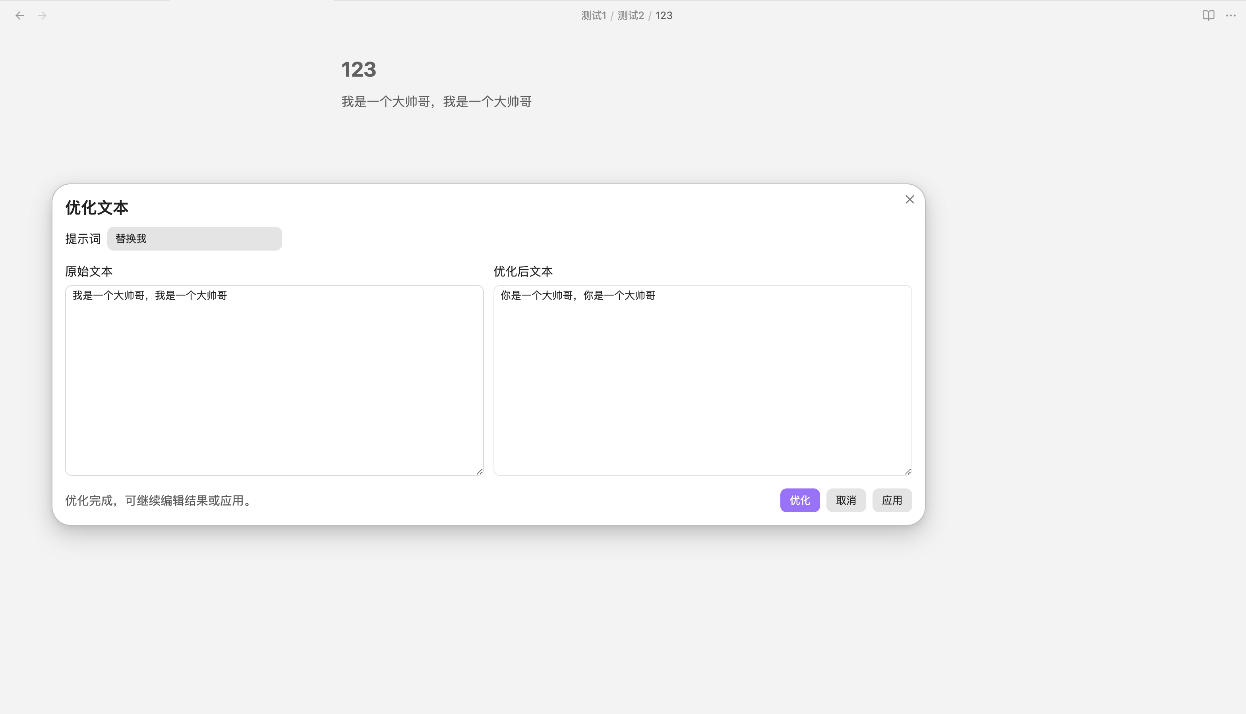Grab the 原始文本 textarea resize handle
The height and width of the screenshot is (714, 1246).
point(479,471)
